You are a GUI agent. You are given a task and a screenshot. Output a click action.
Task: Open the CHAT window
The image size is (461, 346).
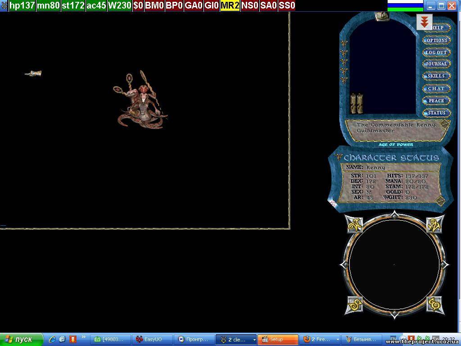pyautogui.click(x=436, y=88)
